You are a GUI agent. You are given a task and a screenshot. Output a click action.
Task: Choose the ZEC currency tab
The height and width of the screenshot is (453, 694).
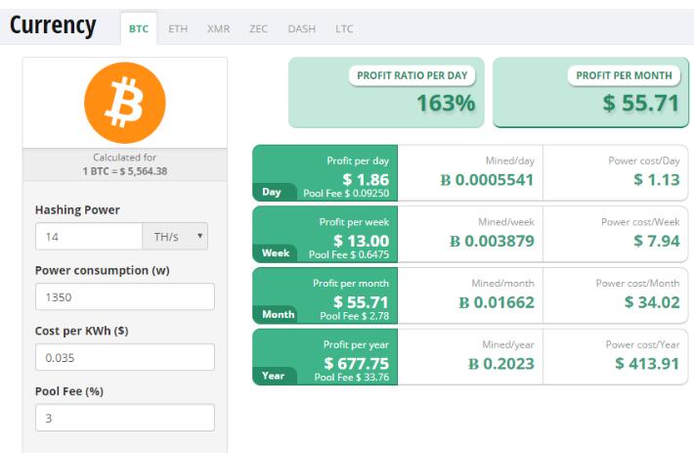point(258,28)
